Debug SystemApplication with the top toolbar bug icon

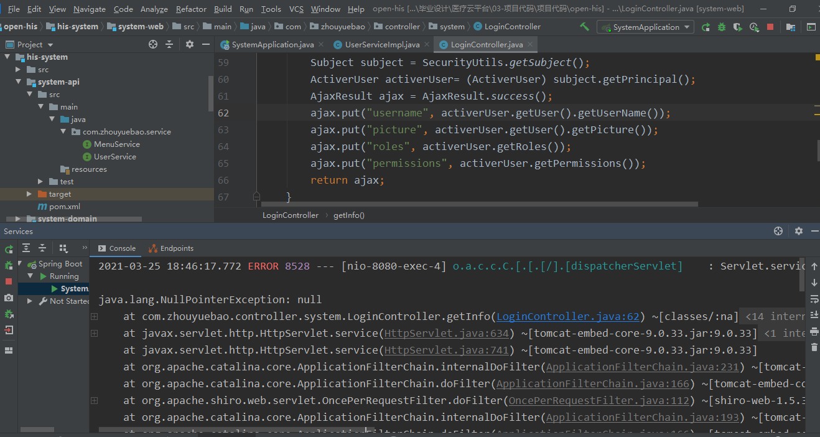722,27
